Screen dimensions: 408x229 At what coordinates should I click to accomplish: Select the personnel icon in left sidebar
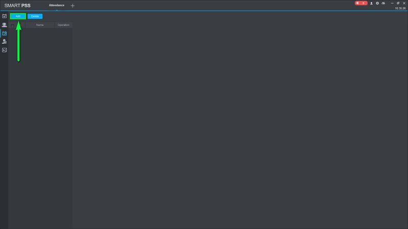pos(5,25)
